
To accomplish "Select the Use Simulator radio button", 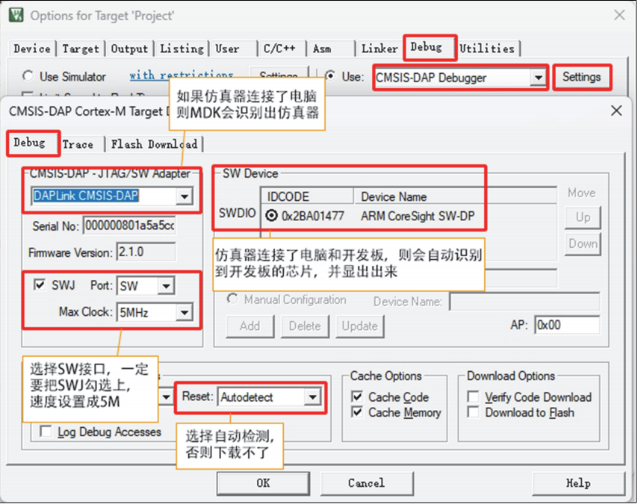I will 28,76.
